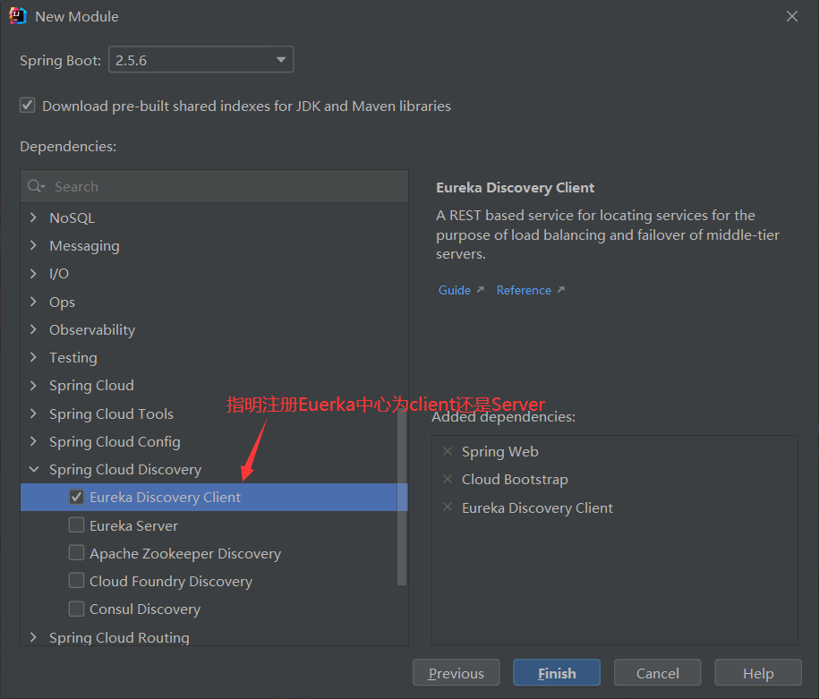Viewport: 819px width, 699px height.
Task: Expand the I/O category
Action: tap(33, 273)
